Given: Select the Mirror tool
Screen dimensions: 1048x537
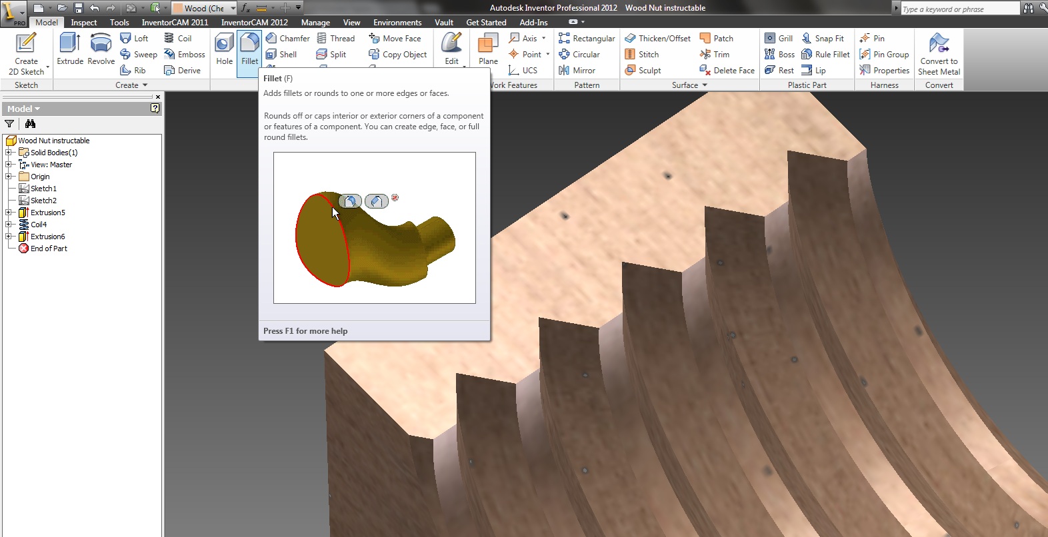Looking at the screenshot, I should point(577,71).
